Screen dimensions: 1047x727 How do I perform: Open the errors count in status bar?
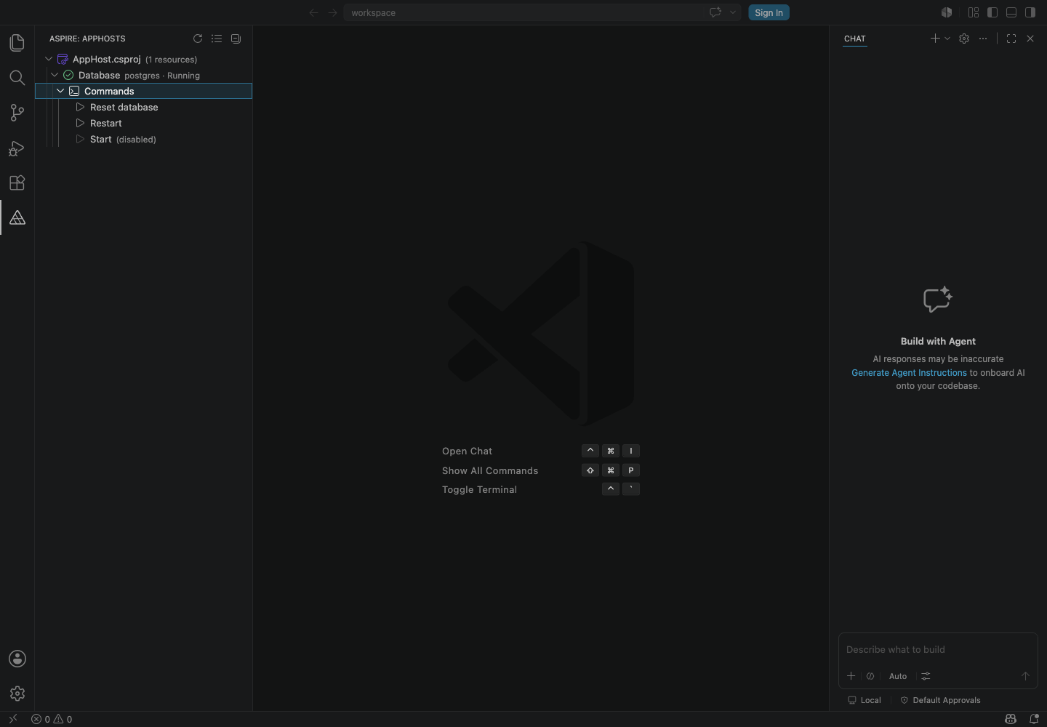41,719
